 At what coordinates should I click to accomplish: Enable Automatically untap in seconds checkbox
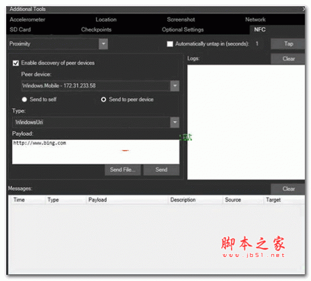pos(170,44)
